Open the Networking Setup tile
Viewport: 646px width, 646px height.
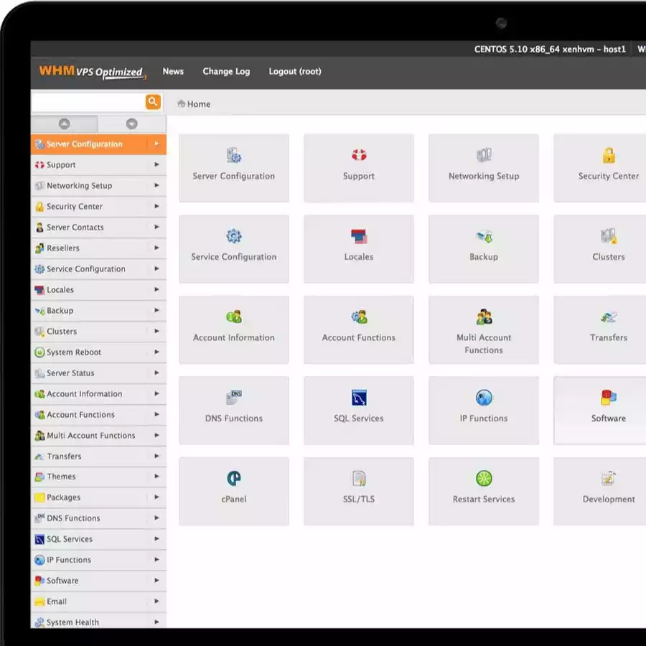pyautogui.click(x=483, y=168)
